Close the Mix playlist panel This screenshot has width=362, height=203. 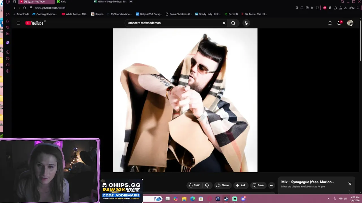(x=350, y=184)
